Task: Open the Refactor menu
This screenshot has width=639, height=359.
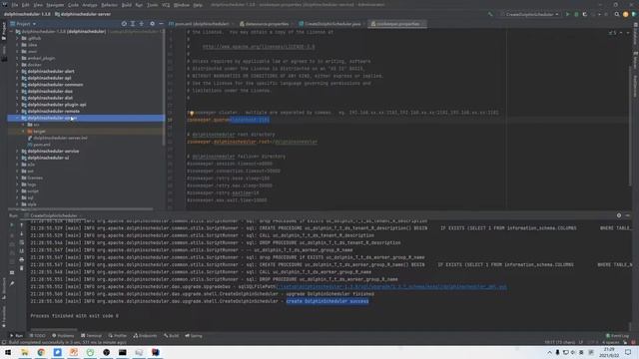Action: [x=109, y=5]
